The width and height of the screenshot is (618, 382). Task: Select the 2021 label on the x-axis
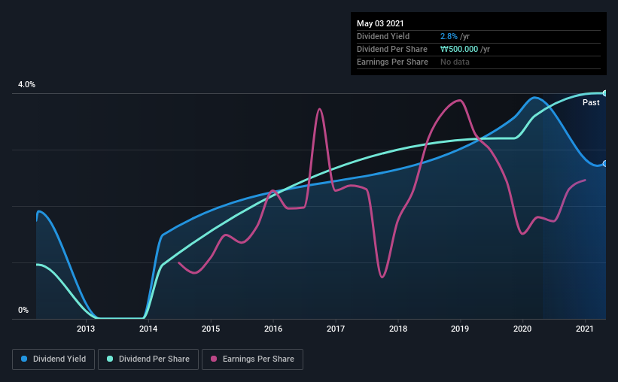586,329
